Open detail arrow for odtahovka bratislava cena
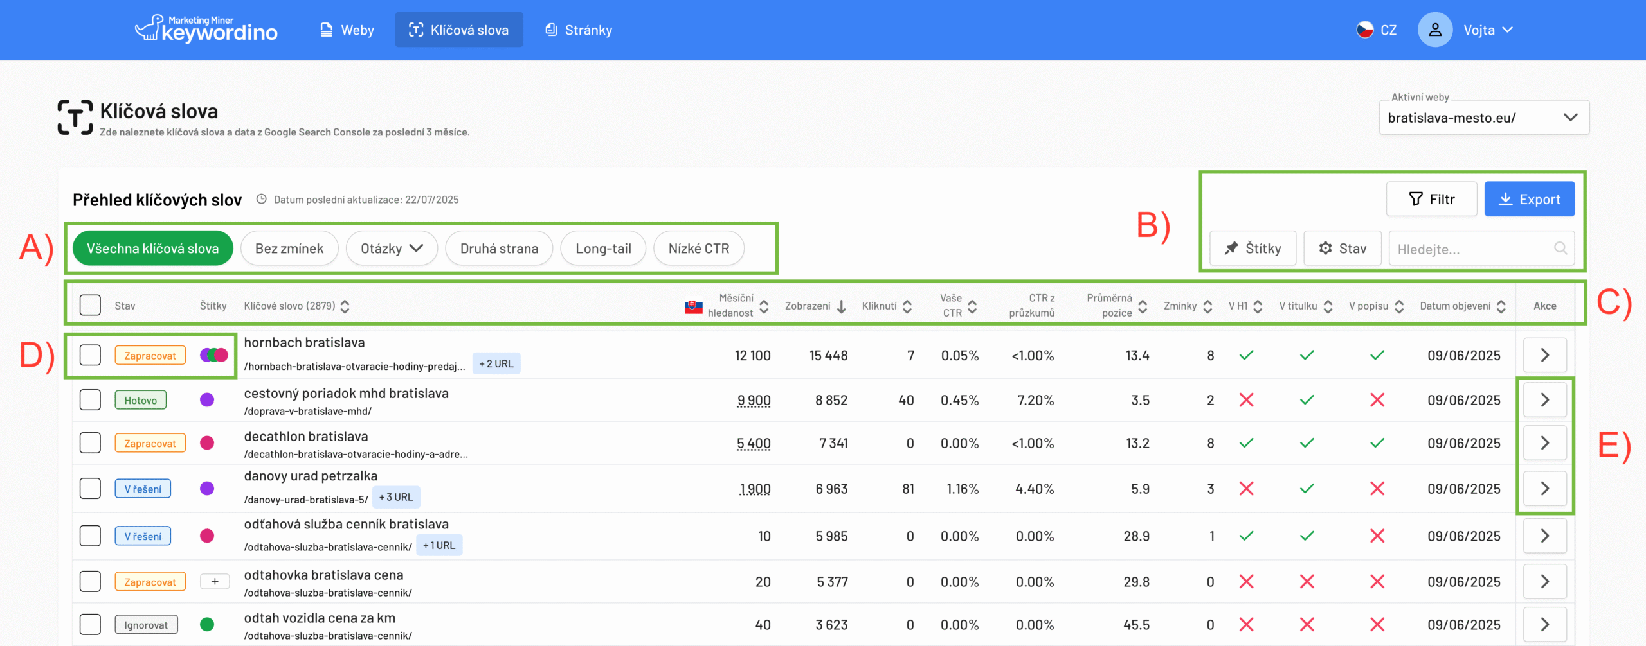This screenshot has height=646, width=1646. (1545, 582)
